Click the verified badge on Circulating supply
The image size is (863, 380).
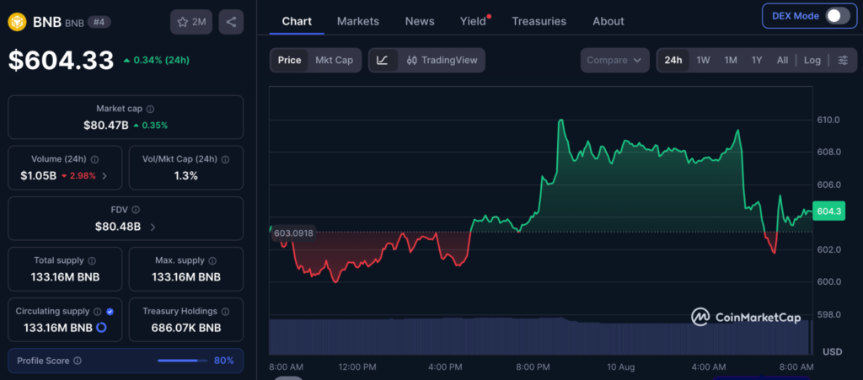tap(110, 311)
